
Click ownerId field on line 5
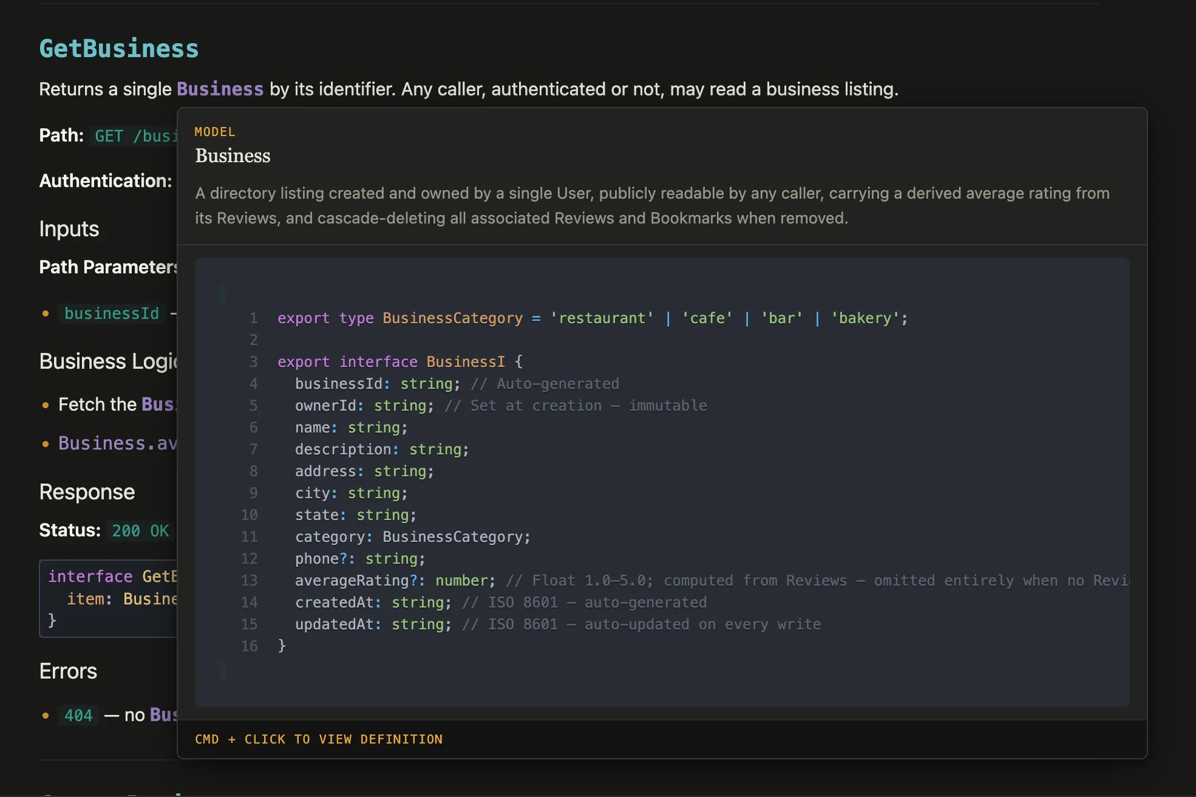tap(325, 406)
